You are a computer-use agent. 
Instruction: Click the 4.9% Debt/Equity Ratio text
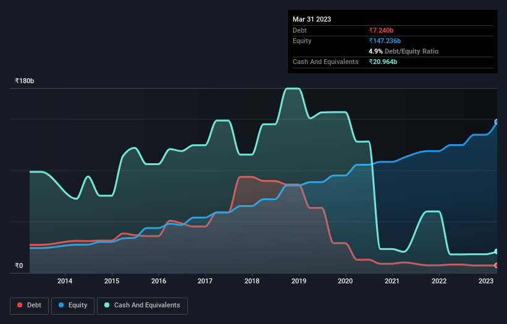pyautogui.click(x=403, y=51)
